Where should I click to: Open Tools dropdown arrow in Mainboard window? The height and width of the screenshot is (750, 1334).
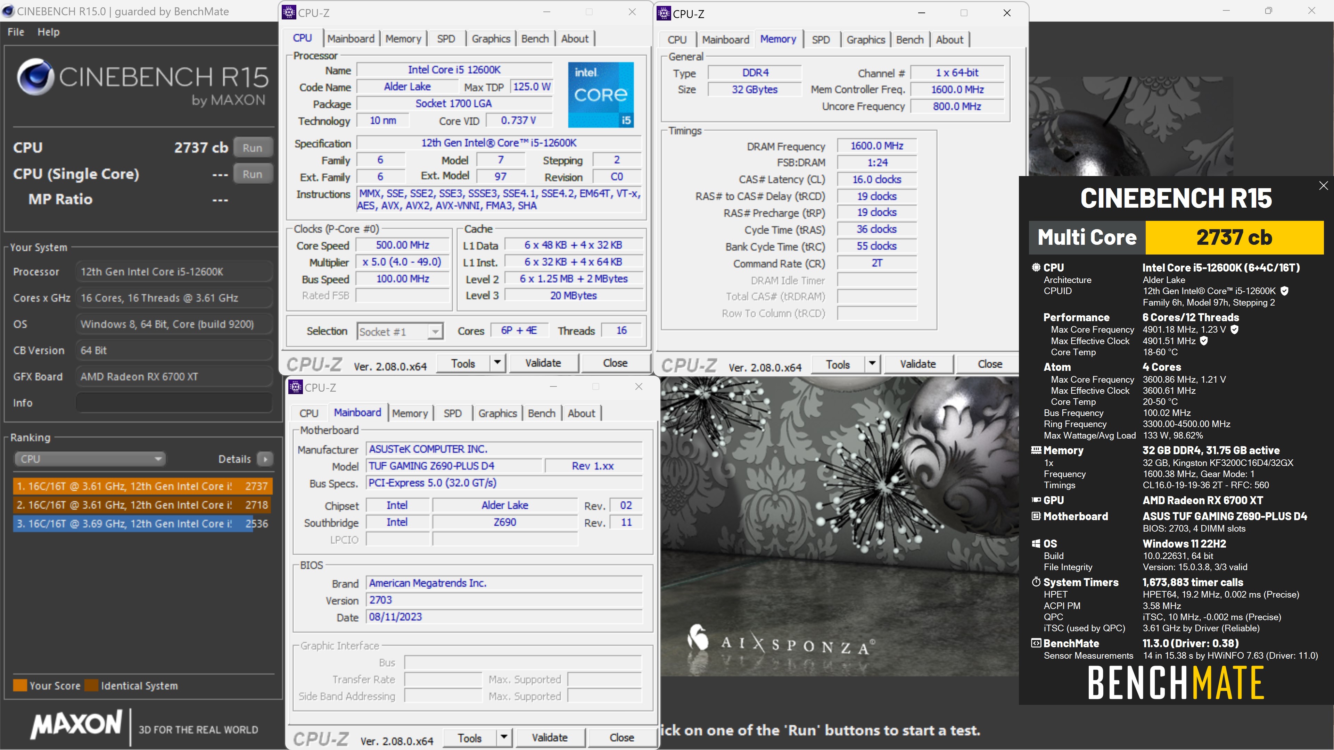504,737
